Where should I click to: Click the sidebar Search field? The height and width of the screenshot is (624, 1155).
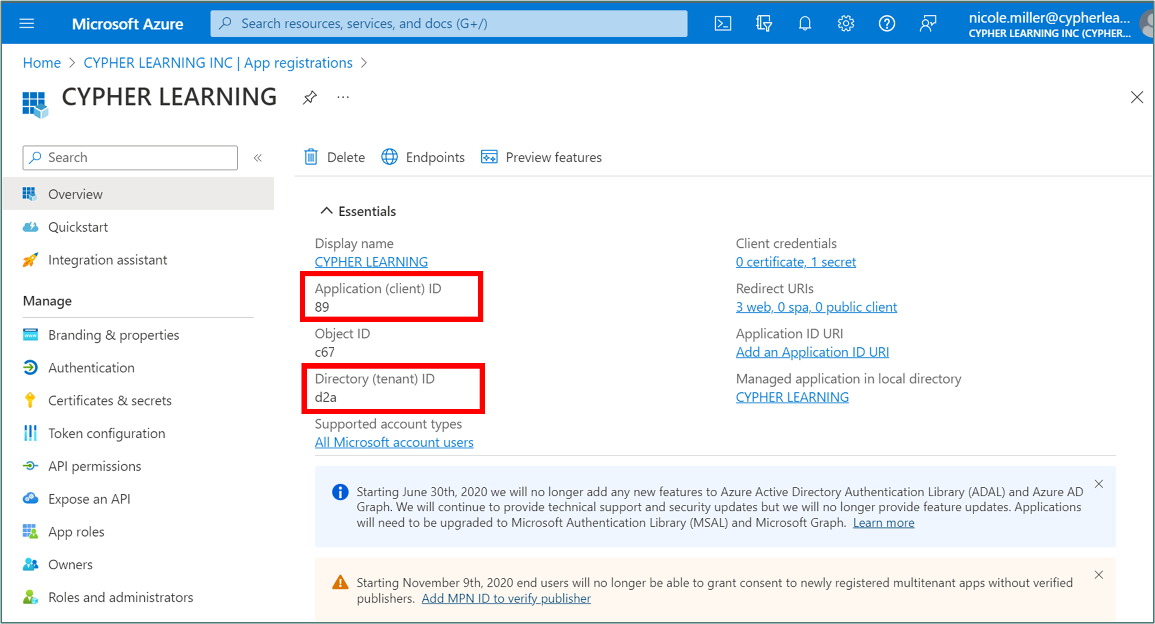[130, 158]
